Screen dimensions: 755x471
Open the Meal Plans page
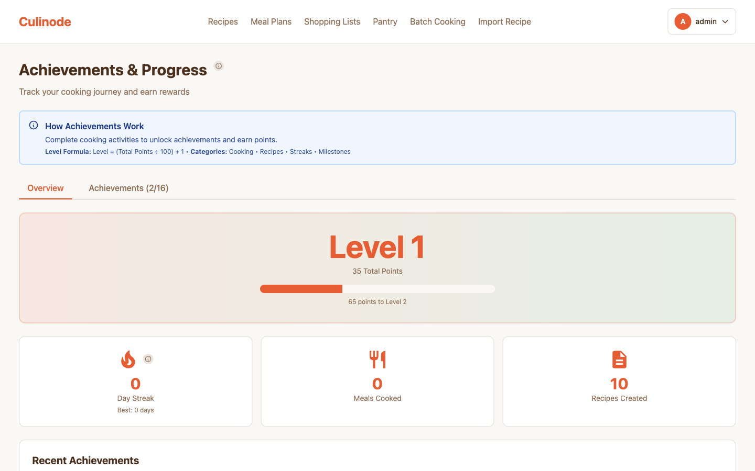tap(271, 21)
